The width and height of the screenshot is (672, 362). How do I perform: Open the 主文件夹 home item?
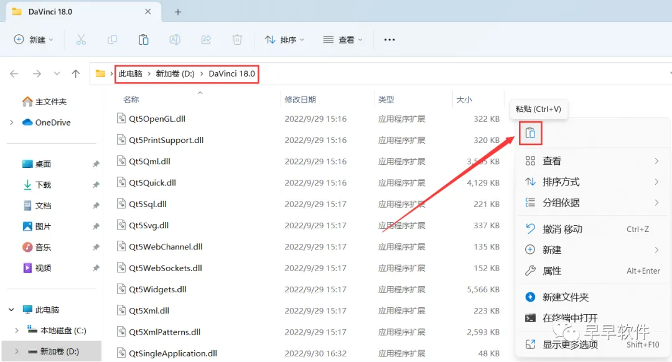point(45,101)
